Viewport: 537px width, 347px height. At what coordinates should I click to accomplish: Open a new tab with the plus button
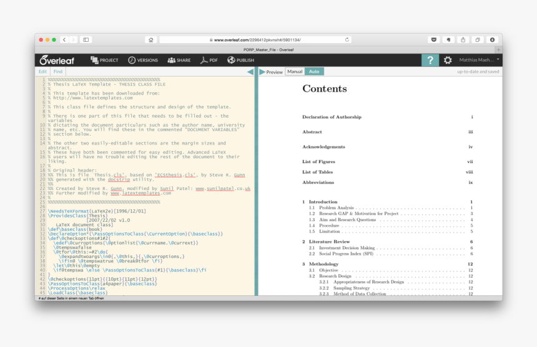coord(499,49)
